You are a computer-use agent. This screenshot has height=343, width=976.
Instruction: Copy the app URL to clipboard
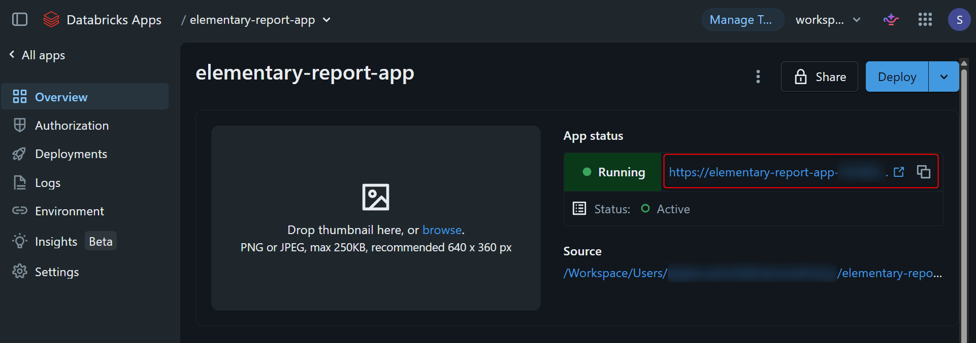pyautogui.click(x=924, y=172)
